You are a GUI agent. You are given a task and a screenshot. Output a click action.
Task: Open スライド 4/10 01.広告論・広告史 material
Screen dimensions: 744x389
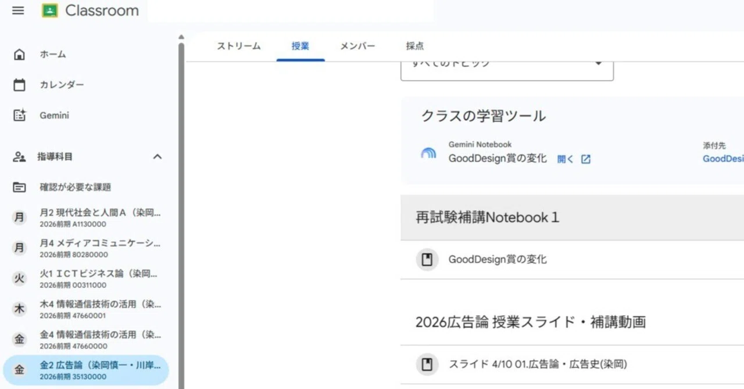572,365
